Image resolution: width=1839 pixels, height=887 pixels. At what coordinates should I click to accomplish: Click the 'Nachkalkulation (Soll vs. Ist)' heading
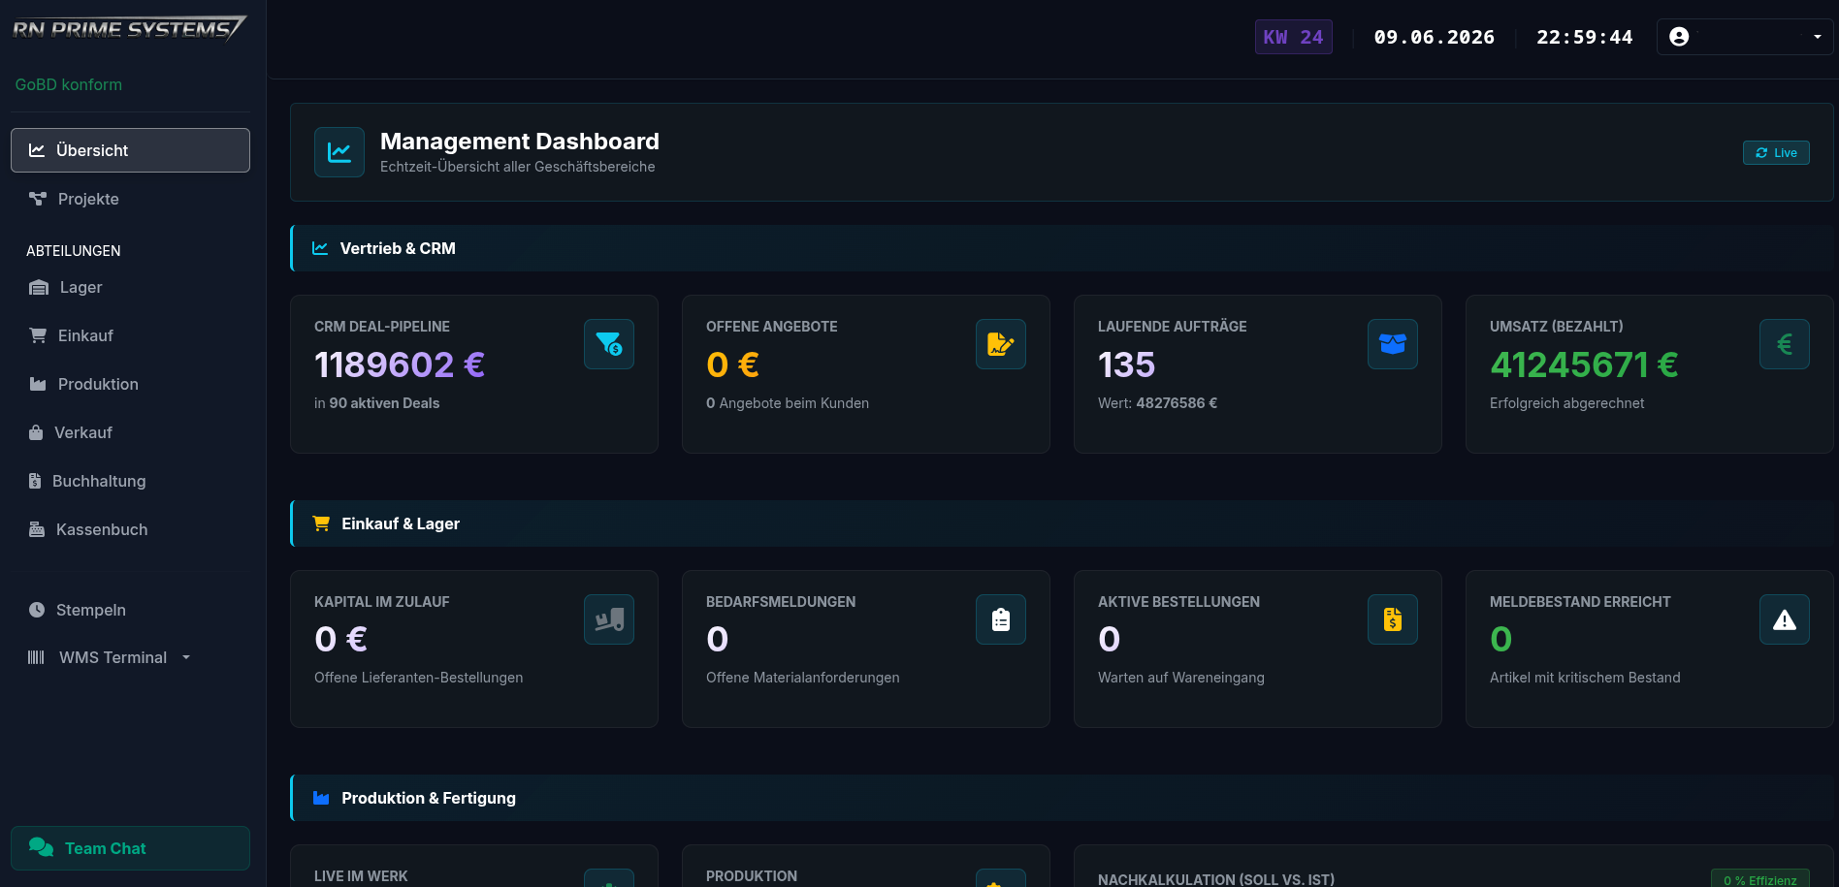1216,879
